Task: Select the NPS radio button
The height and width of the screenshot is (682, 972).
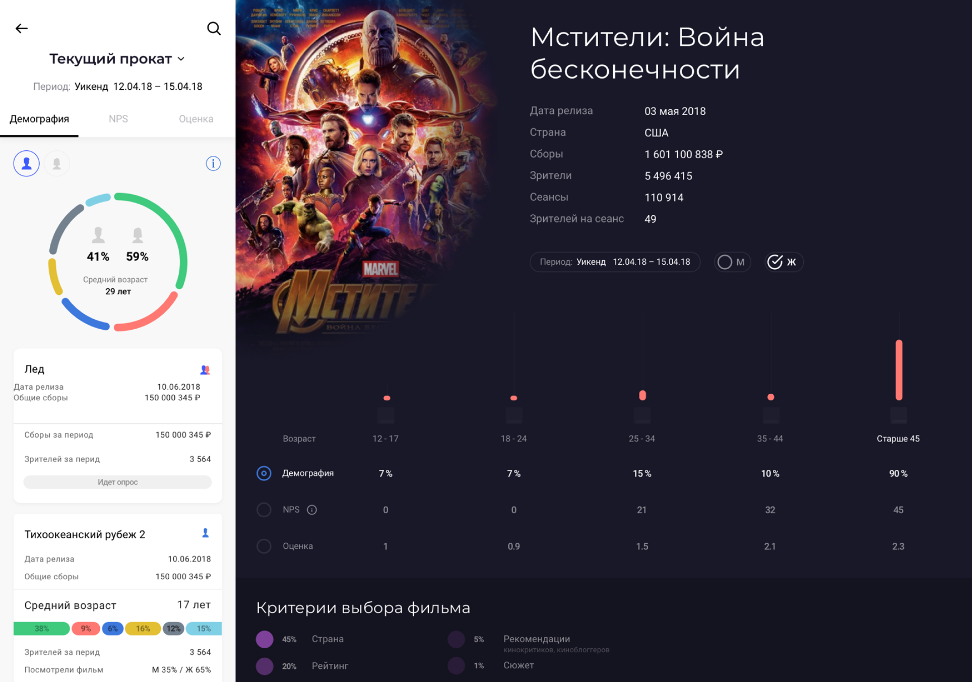Action: (x=264, y=510)
